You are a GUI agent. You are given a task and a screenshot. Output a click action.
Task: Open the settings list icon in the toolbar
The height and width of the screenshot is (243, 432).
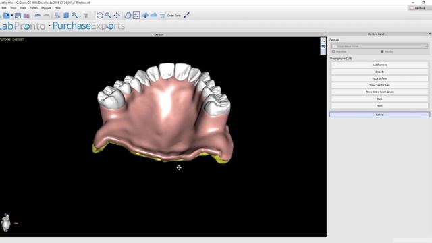(136, 16)
